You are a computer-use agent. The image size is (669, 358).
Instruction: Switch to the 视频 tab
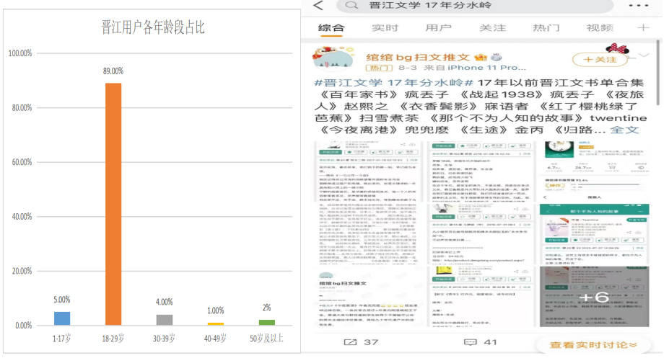pyautogui.click(x=600, y=28)
